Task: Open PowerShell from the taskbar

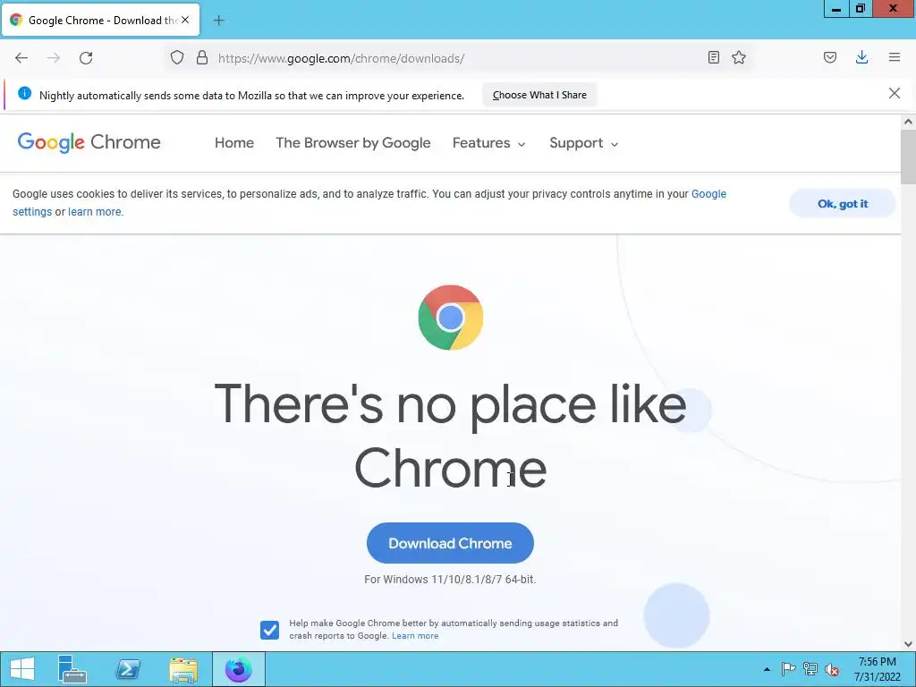Action: (128, 669)
